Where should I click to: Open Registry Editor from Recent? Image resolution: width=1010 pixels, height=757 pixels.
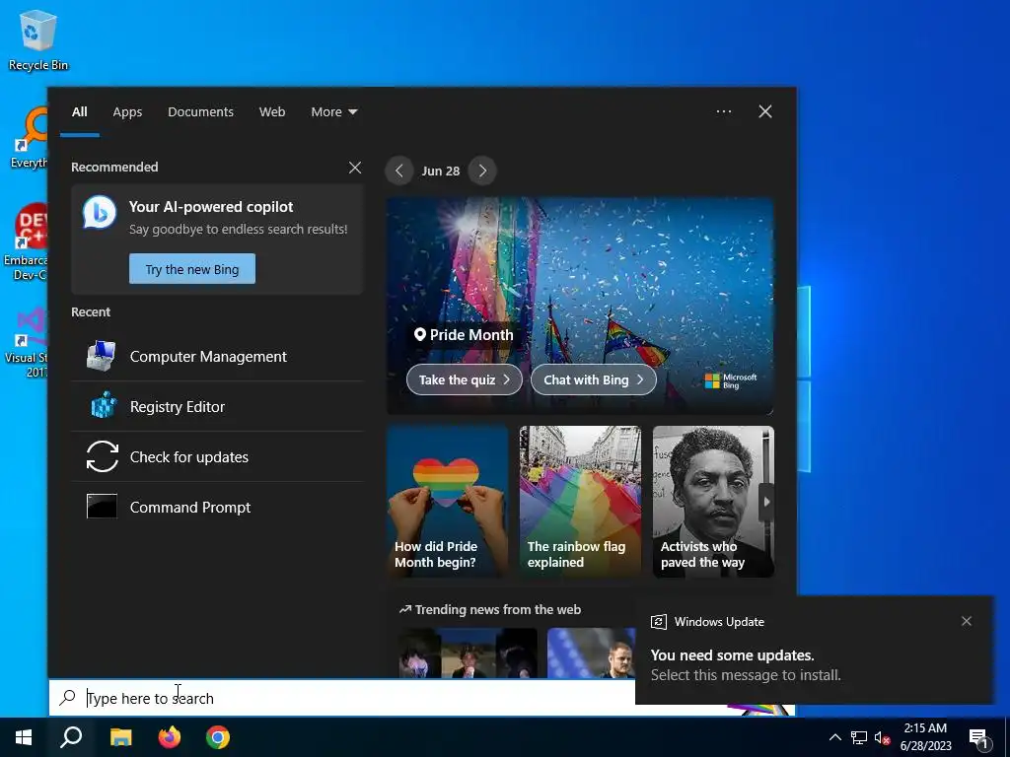pos(217,407)
